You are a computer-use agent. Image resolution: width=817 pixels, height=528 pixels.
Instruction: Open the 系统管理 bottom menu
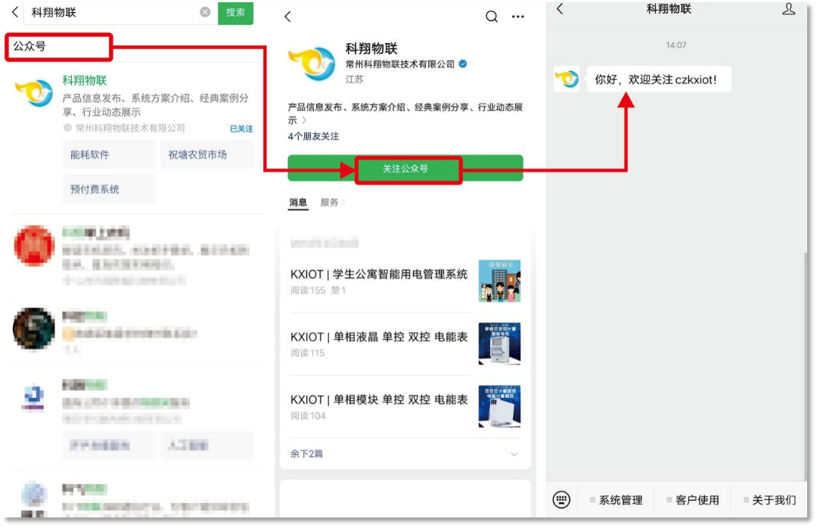click(x=617, y=500)
